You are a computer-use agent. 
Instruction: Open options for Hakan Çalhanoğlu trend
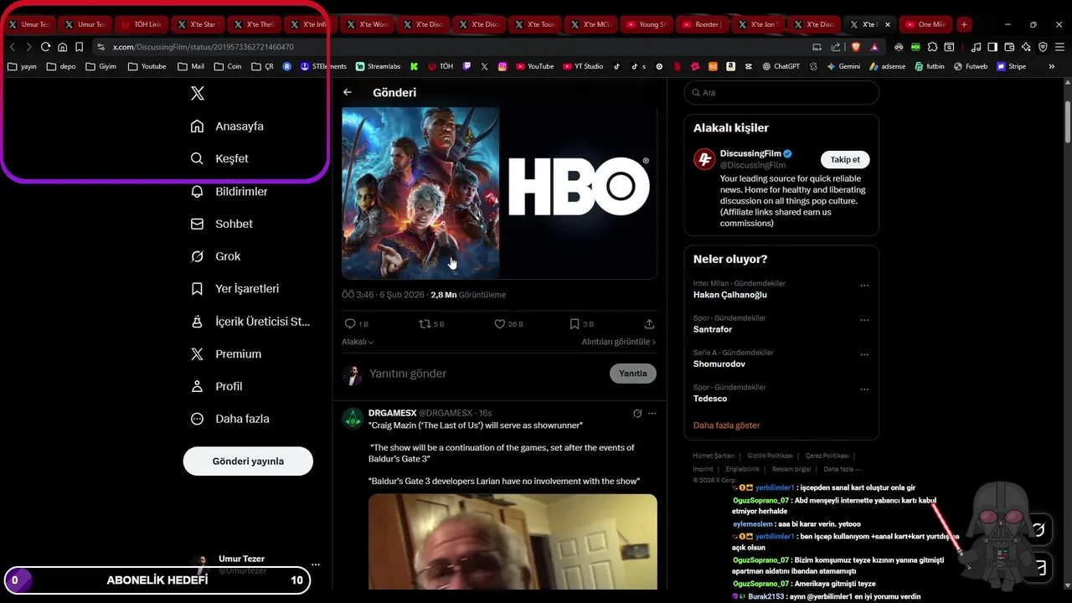pos(865,286)
